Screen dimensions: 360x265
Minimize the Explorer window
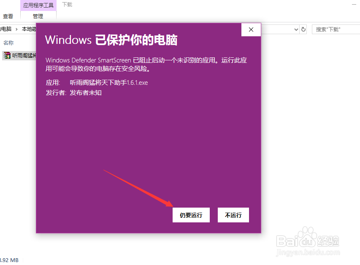coord(354,5)
